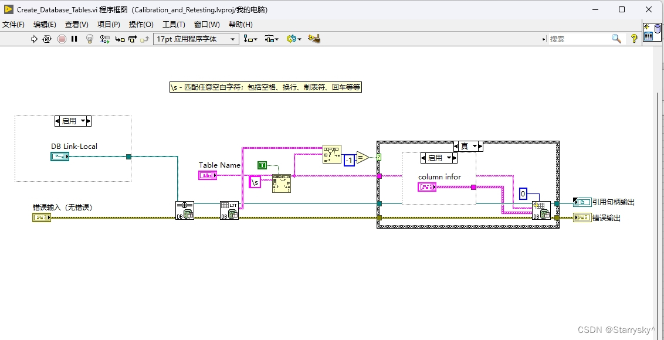
Task: Click the Clean Up Diagram icon
Action: pyautogui.click(x=314, y=39)
